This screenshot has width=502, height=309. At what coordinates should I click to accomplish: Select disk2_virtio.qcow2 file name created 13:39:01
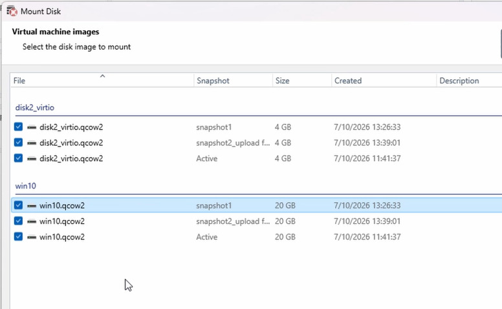71,143
